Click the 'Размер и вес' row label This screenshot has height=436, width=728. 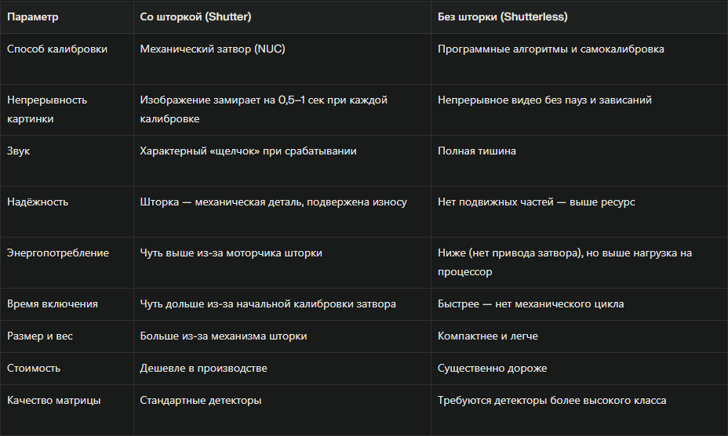point(39,336)
